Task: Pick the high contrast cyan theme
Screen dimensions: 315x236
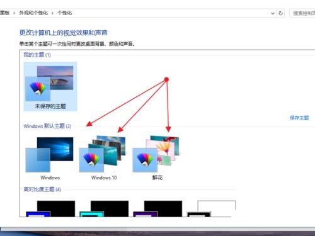Action: [x=104, y=208]
